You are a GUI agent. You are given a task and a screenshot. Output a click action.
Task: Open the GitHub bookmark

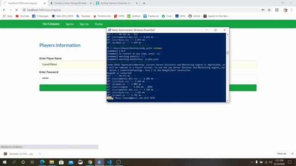tap(194, 16)
